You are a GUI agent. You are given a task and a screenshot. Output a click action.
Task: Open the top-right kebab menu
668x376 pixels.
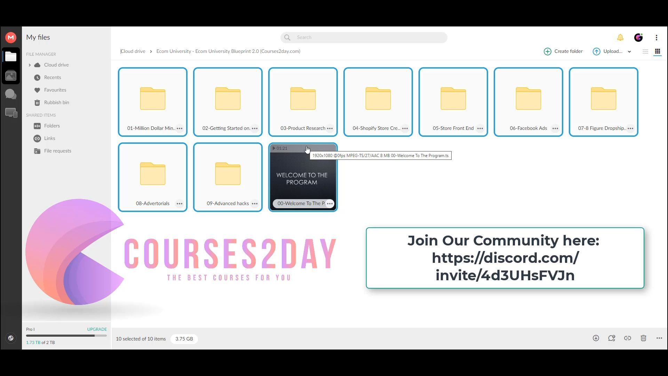tap(657, 38)
